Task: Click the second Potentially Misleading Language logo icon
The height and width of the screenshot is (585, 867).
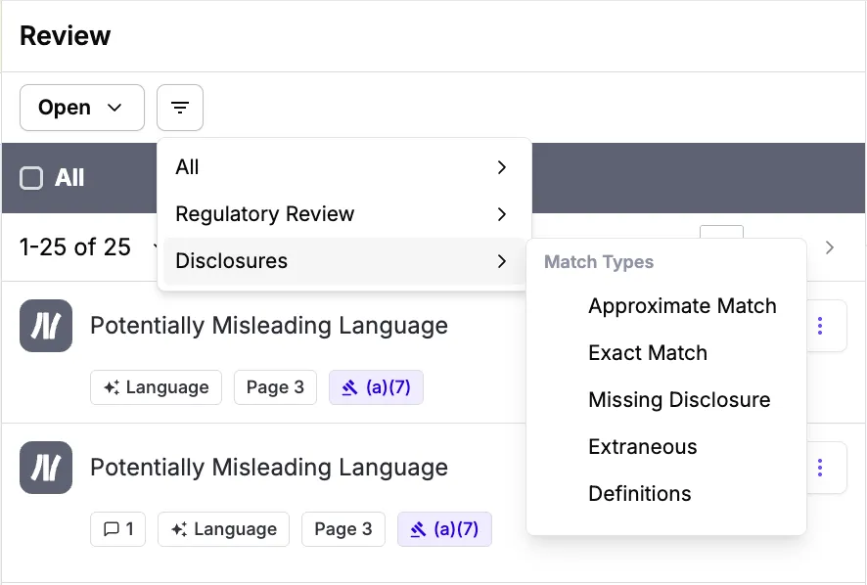Action: click(46, 468)
